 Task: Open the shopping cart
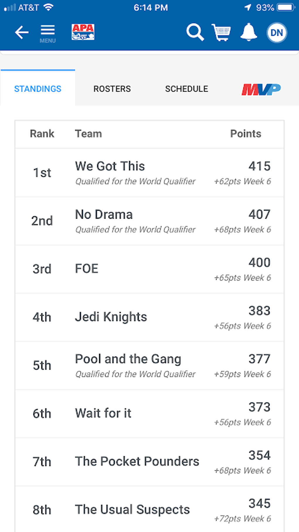point(221,32)
